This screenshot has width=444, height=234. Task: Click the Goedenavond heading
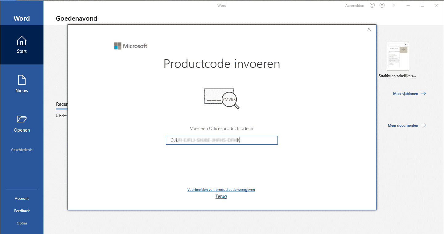pos(76,18)
